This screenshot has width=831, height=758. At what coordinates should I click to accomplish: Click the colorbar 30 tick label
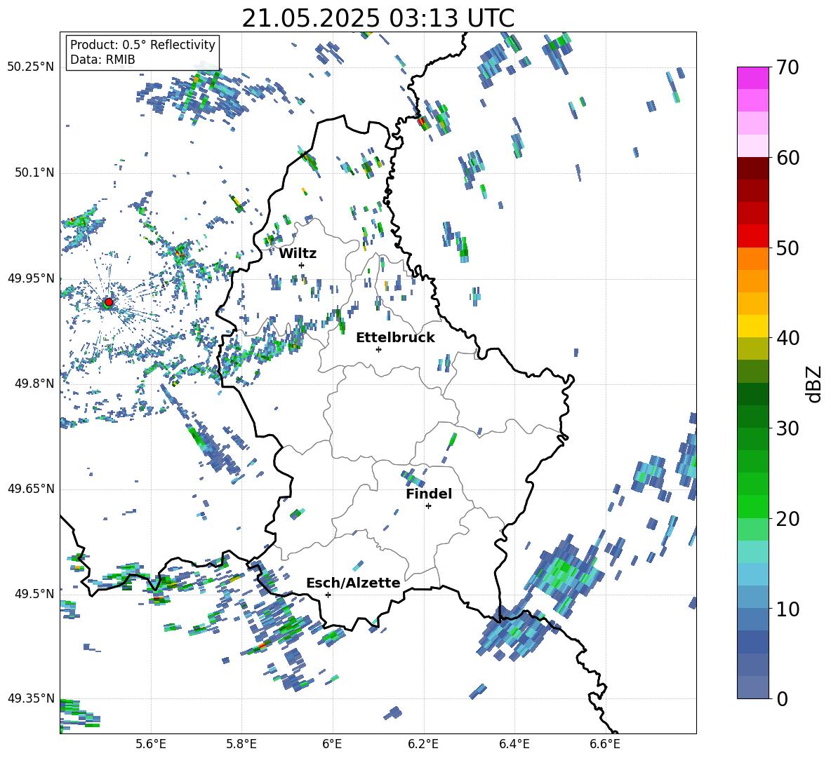click(x=787, y=428)
